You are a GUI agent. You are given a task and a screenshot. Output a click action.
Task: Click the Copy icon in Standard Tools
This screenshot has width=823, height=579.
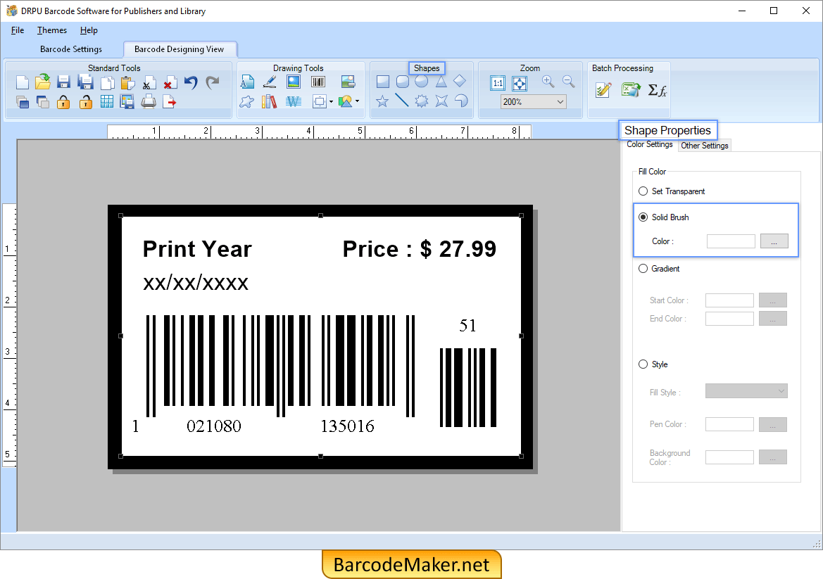pos(106,82)
